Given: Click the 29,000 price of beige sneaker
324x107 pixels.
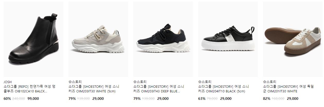Looking at the screenshot, I should [x=98, y=99].
